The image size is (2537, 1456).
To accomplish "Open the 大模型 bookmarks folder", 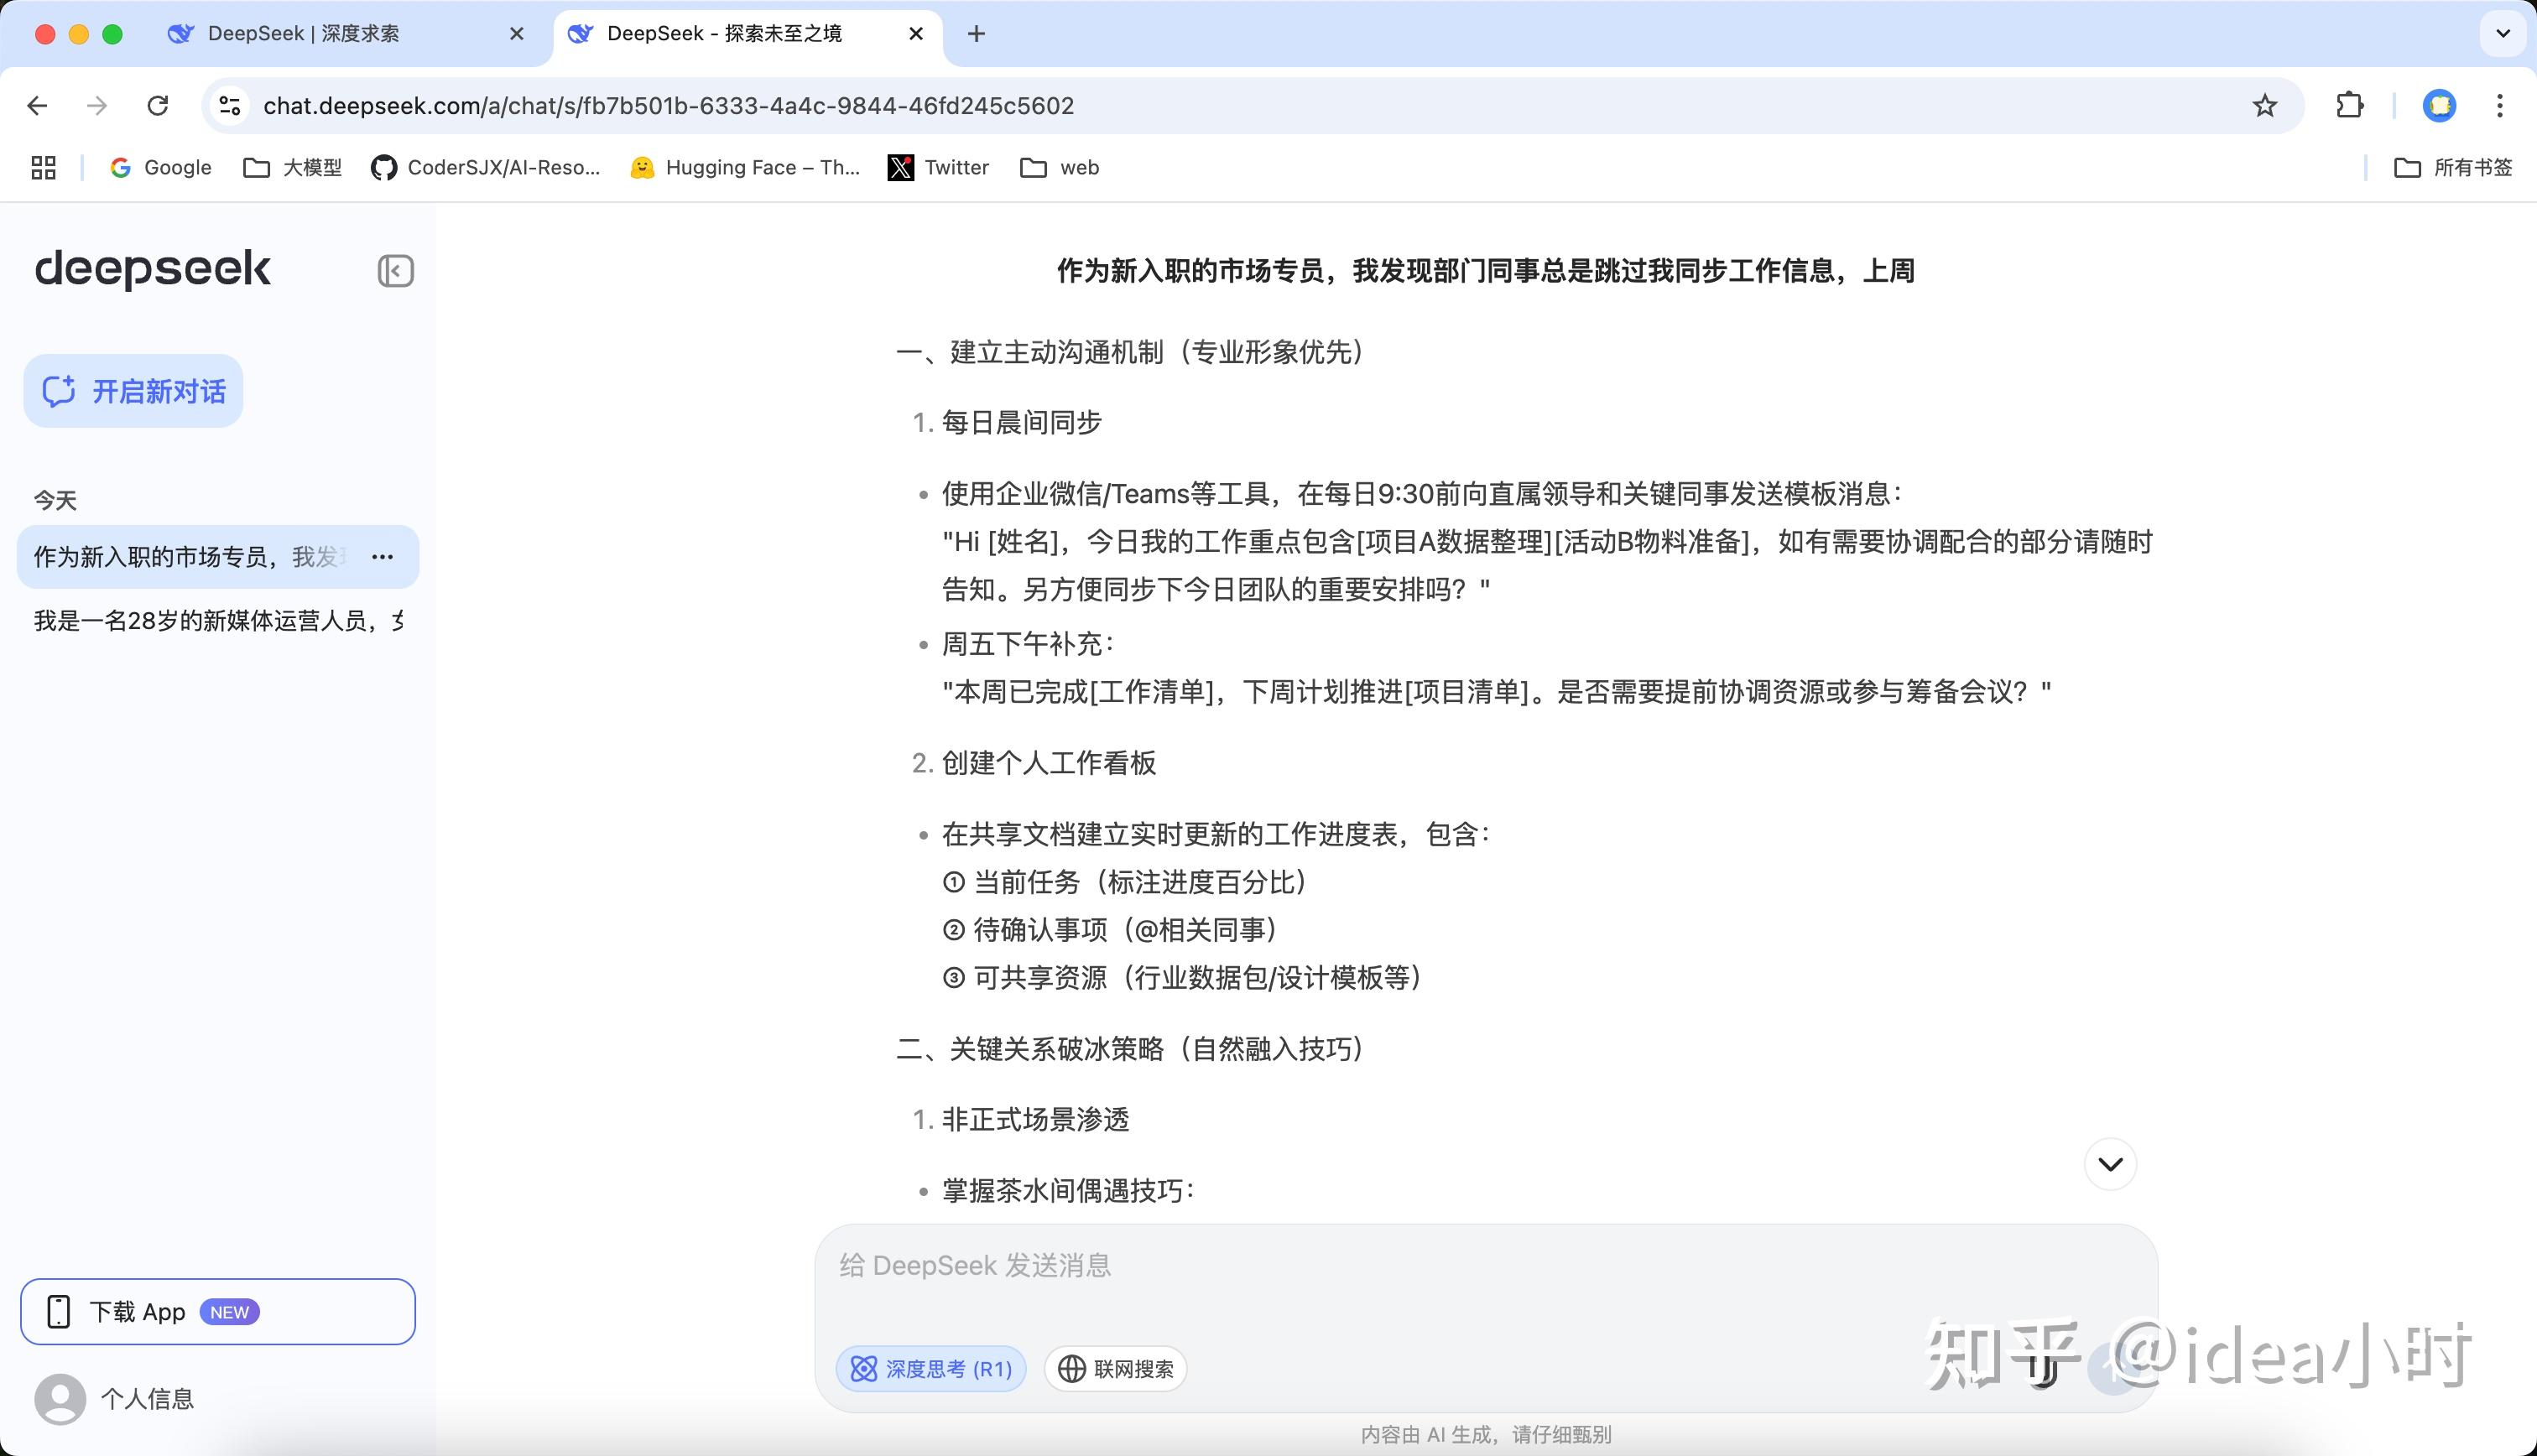I will point(293,168).
